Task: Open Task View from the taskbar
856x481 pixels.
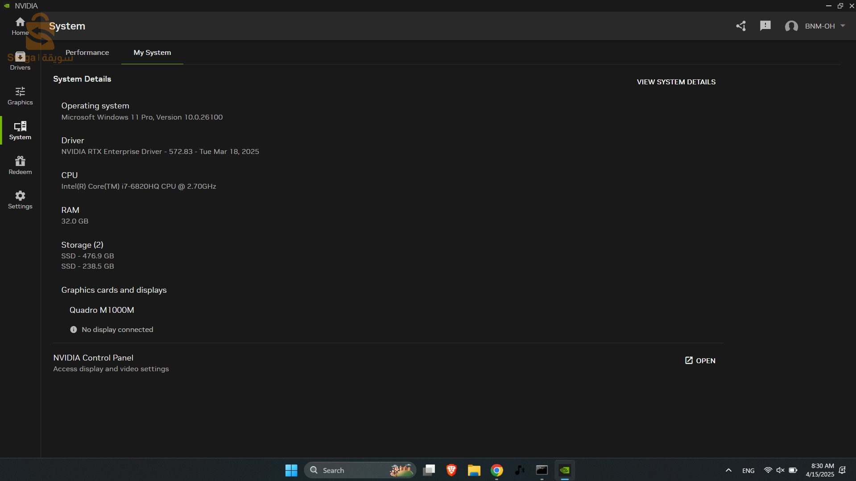Action: pos(429,470)
